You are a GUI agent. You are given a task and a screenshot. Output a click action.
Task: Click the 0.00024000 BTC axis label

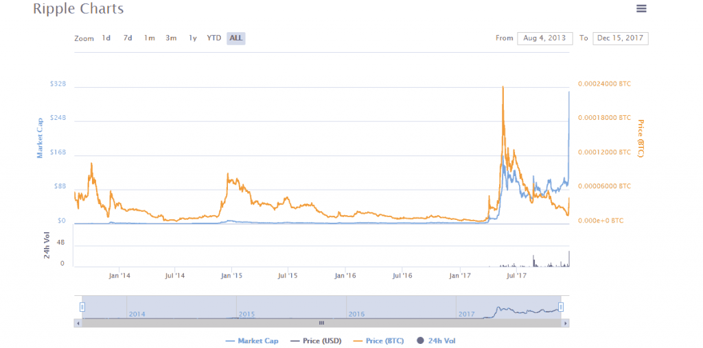pos(604,84)
